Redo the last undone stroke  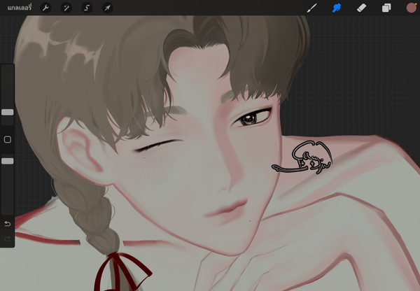pos(8,239)
